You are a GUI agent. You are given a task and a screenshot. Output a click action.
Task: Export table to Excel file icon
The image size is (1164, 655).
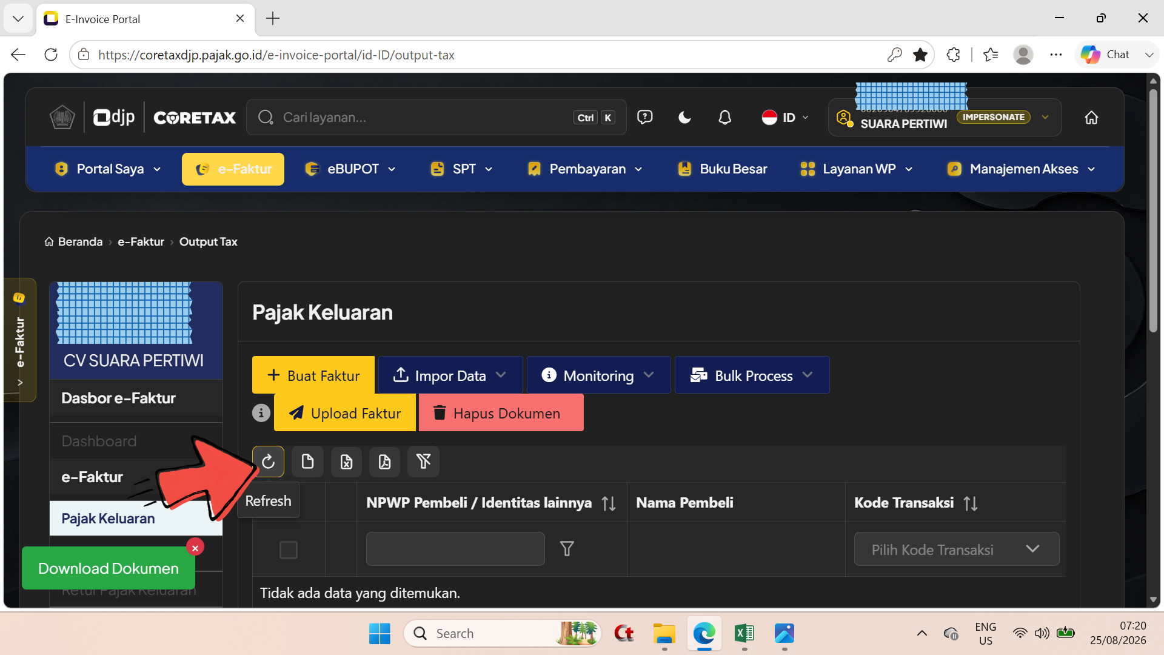pyautogui.click(x=346, y=462)
